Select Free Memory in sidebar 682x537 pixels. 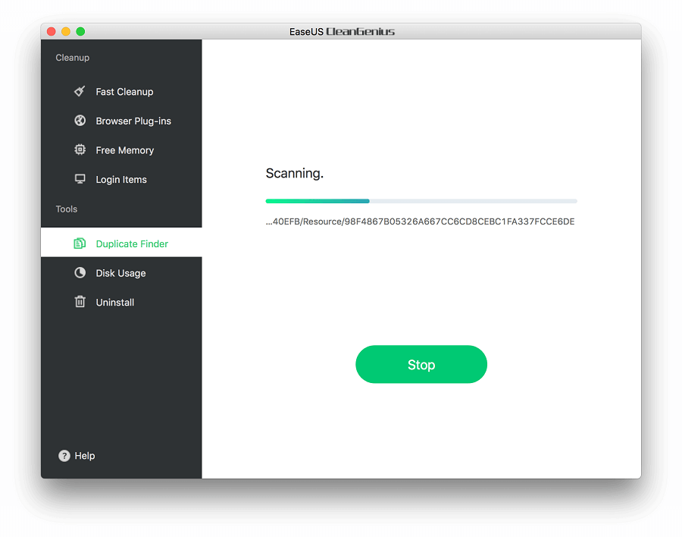121,150
